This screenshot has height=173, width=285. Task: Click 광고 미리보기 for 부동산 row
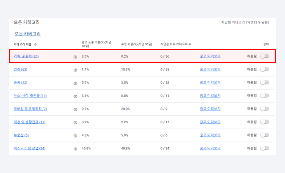(x=210, y=135)
